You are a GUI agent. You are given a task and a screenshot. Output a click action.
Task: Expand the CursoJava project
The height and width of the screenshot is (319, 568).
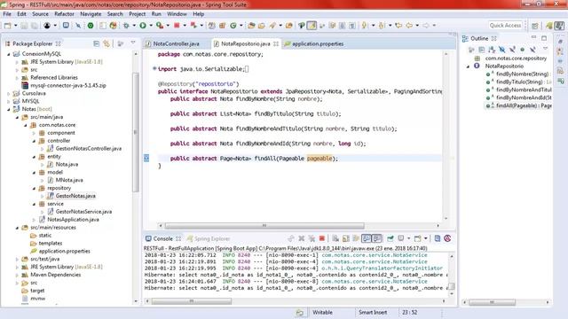(x=9, y=93)
